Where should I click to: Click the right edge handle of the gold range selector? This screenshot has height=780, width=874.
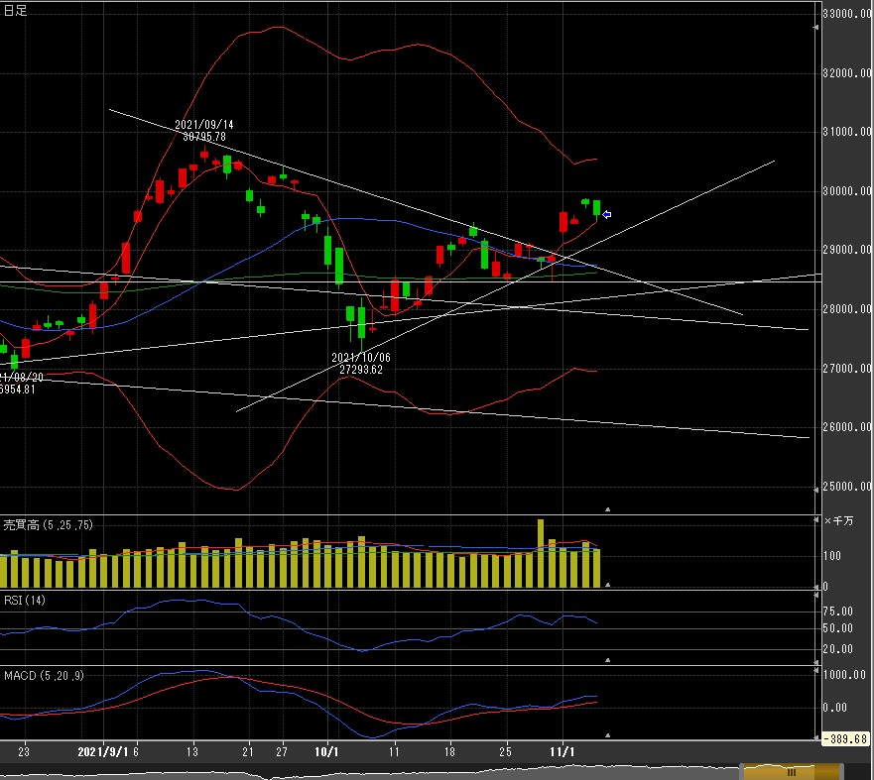point(841,772)
